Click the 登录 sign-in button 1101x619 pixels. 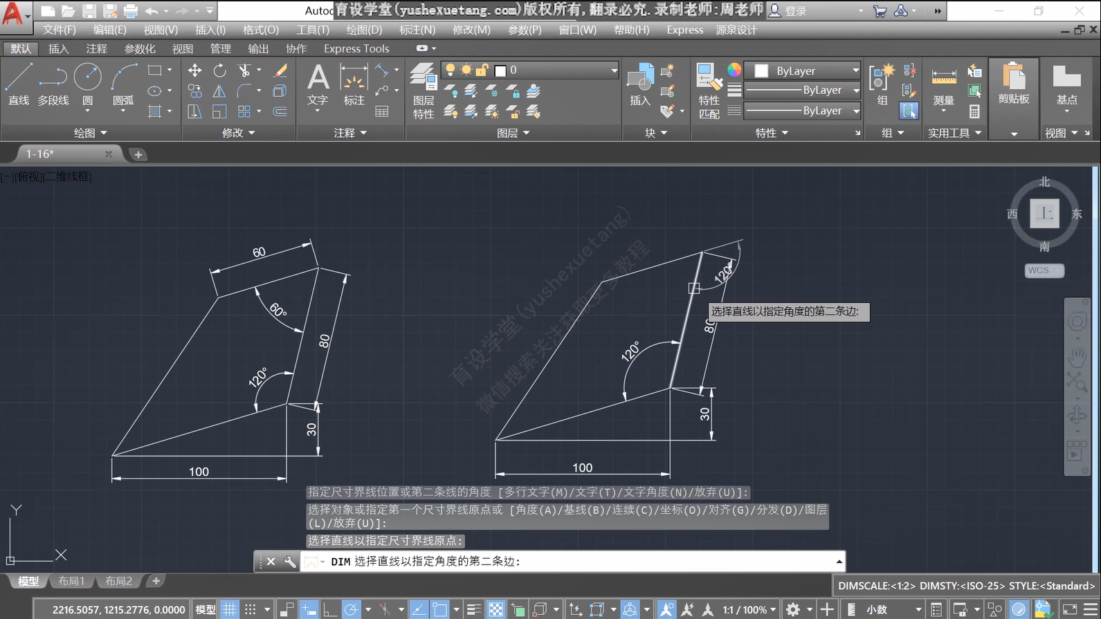pos(789,11)
